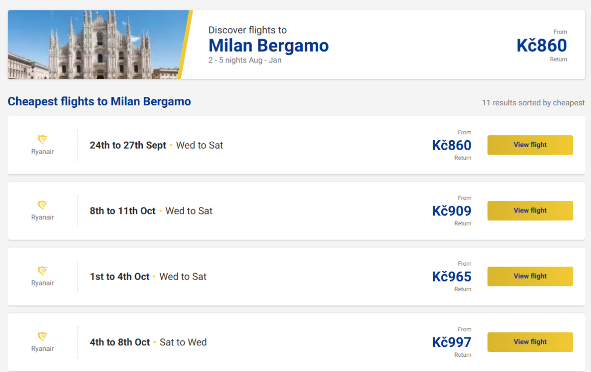
Task: Click the Kč860 banner price
Action: click(x=541, y=46)
